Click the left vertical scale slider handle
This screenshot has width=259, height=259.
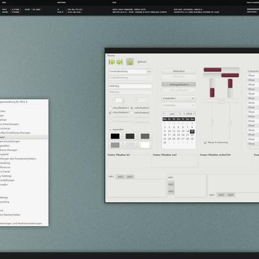212,122
